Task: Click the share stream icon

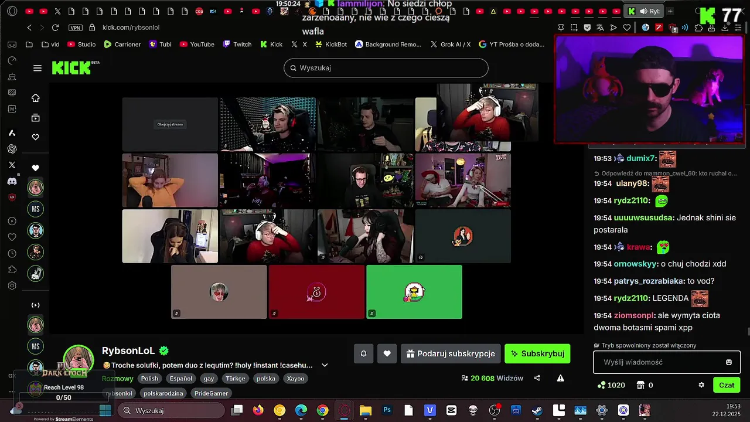Action: point(537,378)
